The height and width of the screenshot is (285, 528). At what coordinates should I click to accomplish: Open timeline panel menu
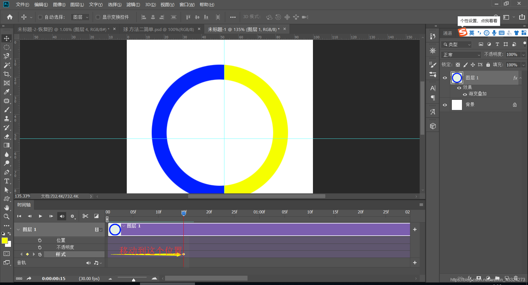pyautogui.click(x=421, y=205)
